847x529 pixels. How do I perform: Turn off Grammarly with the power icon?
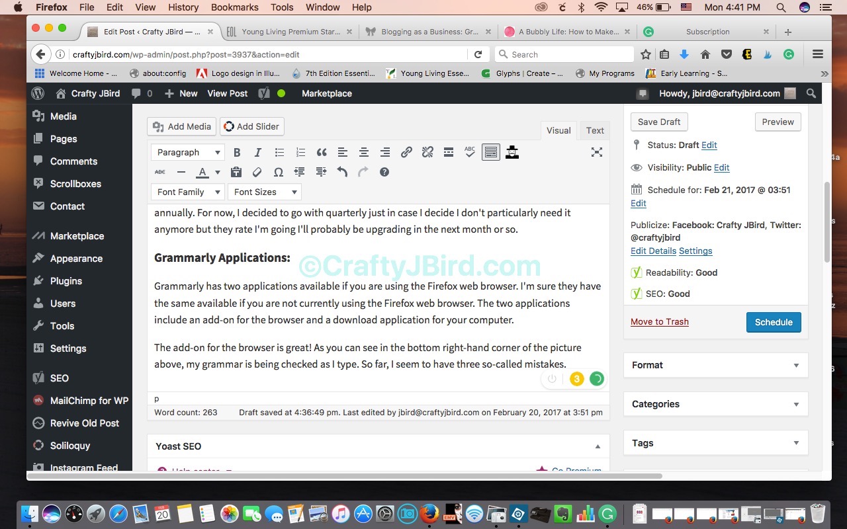(552, 379)
